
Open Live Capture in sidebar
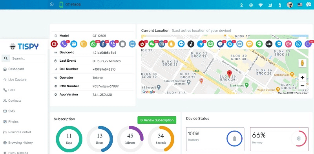click(15, 80)
